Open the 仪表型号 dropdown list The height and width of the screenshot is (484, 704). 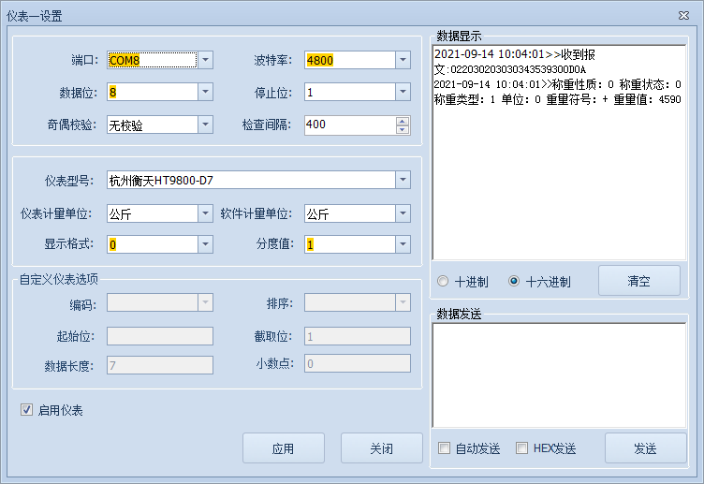[403, 180]
